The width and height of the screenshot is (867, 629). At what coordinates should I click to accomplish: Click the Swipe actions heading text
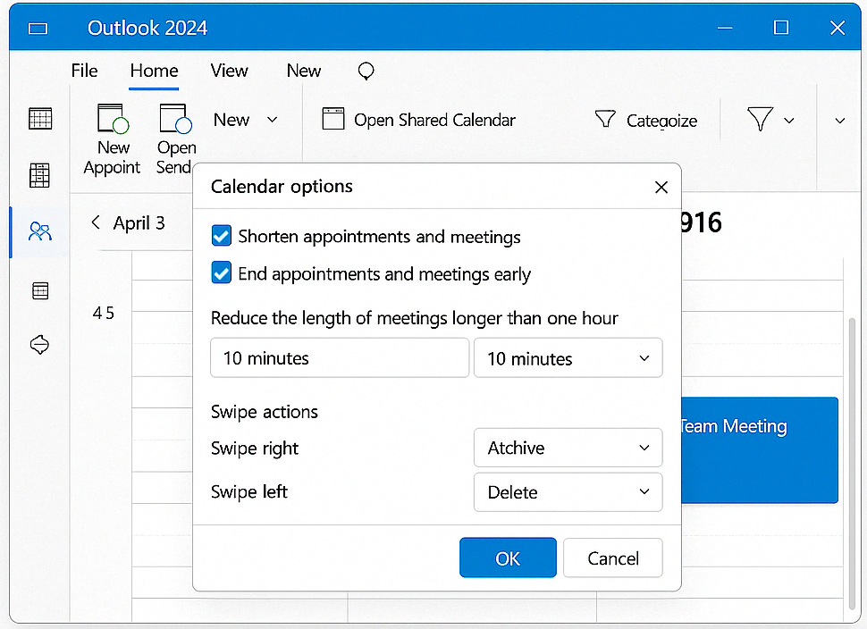pos(264,412)
